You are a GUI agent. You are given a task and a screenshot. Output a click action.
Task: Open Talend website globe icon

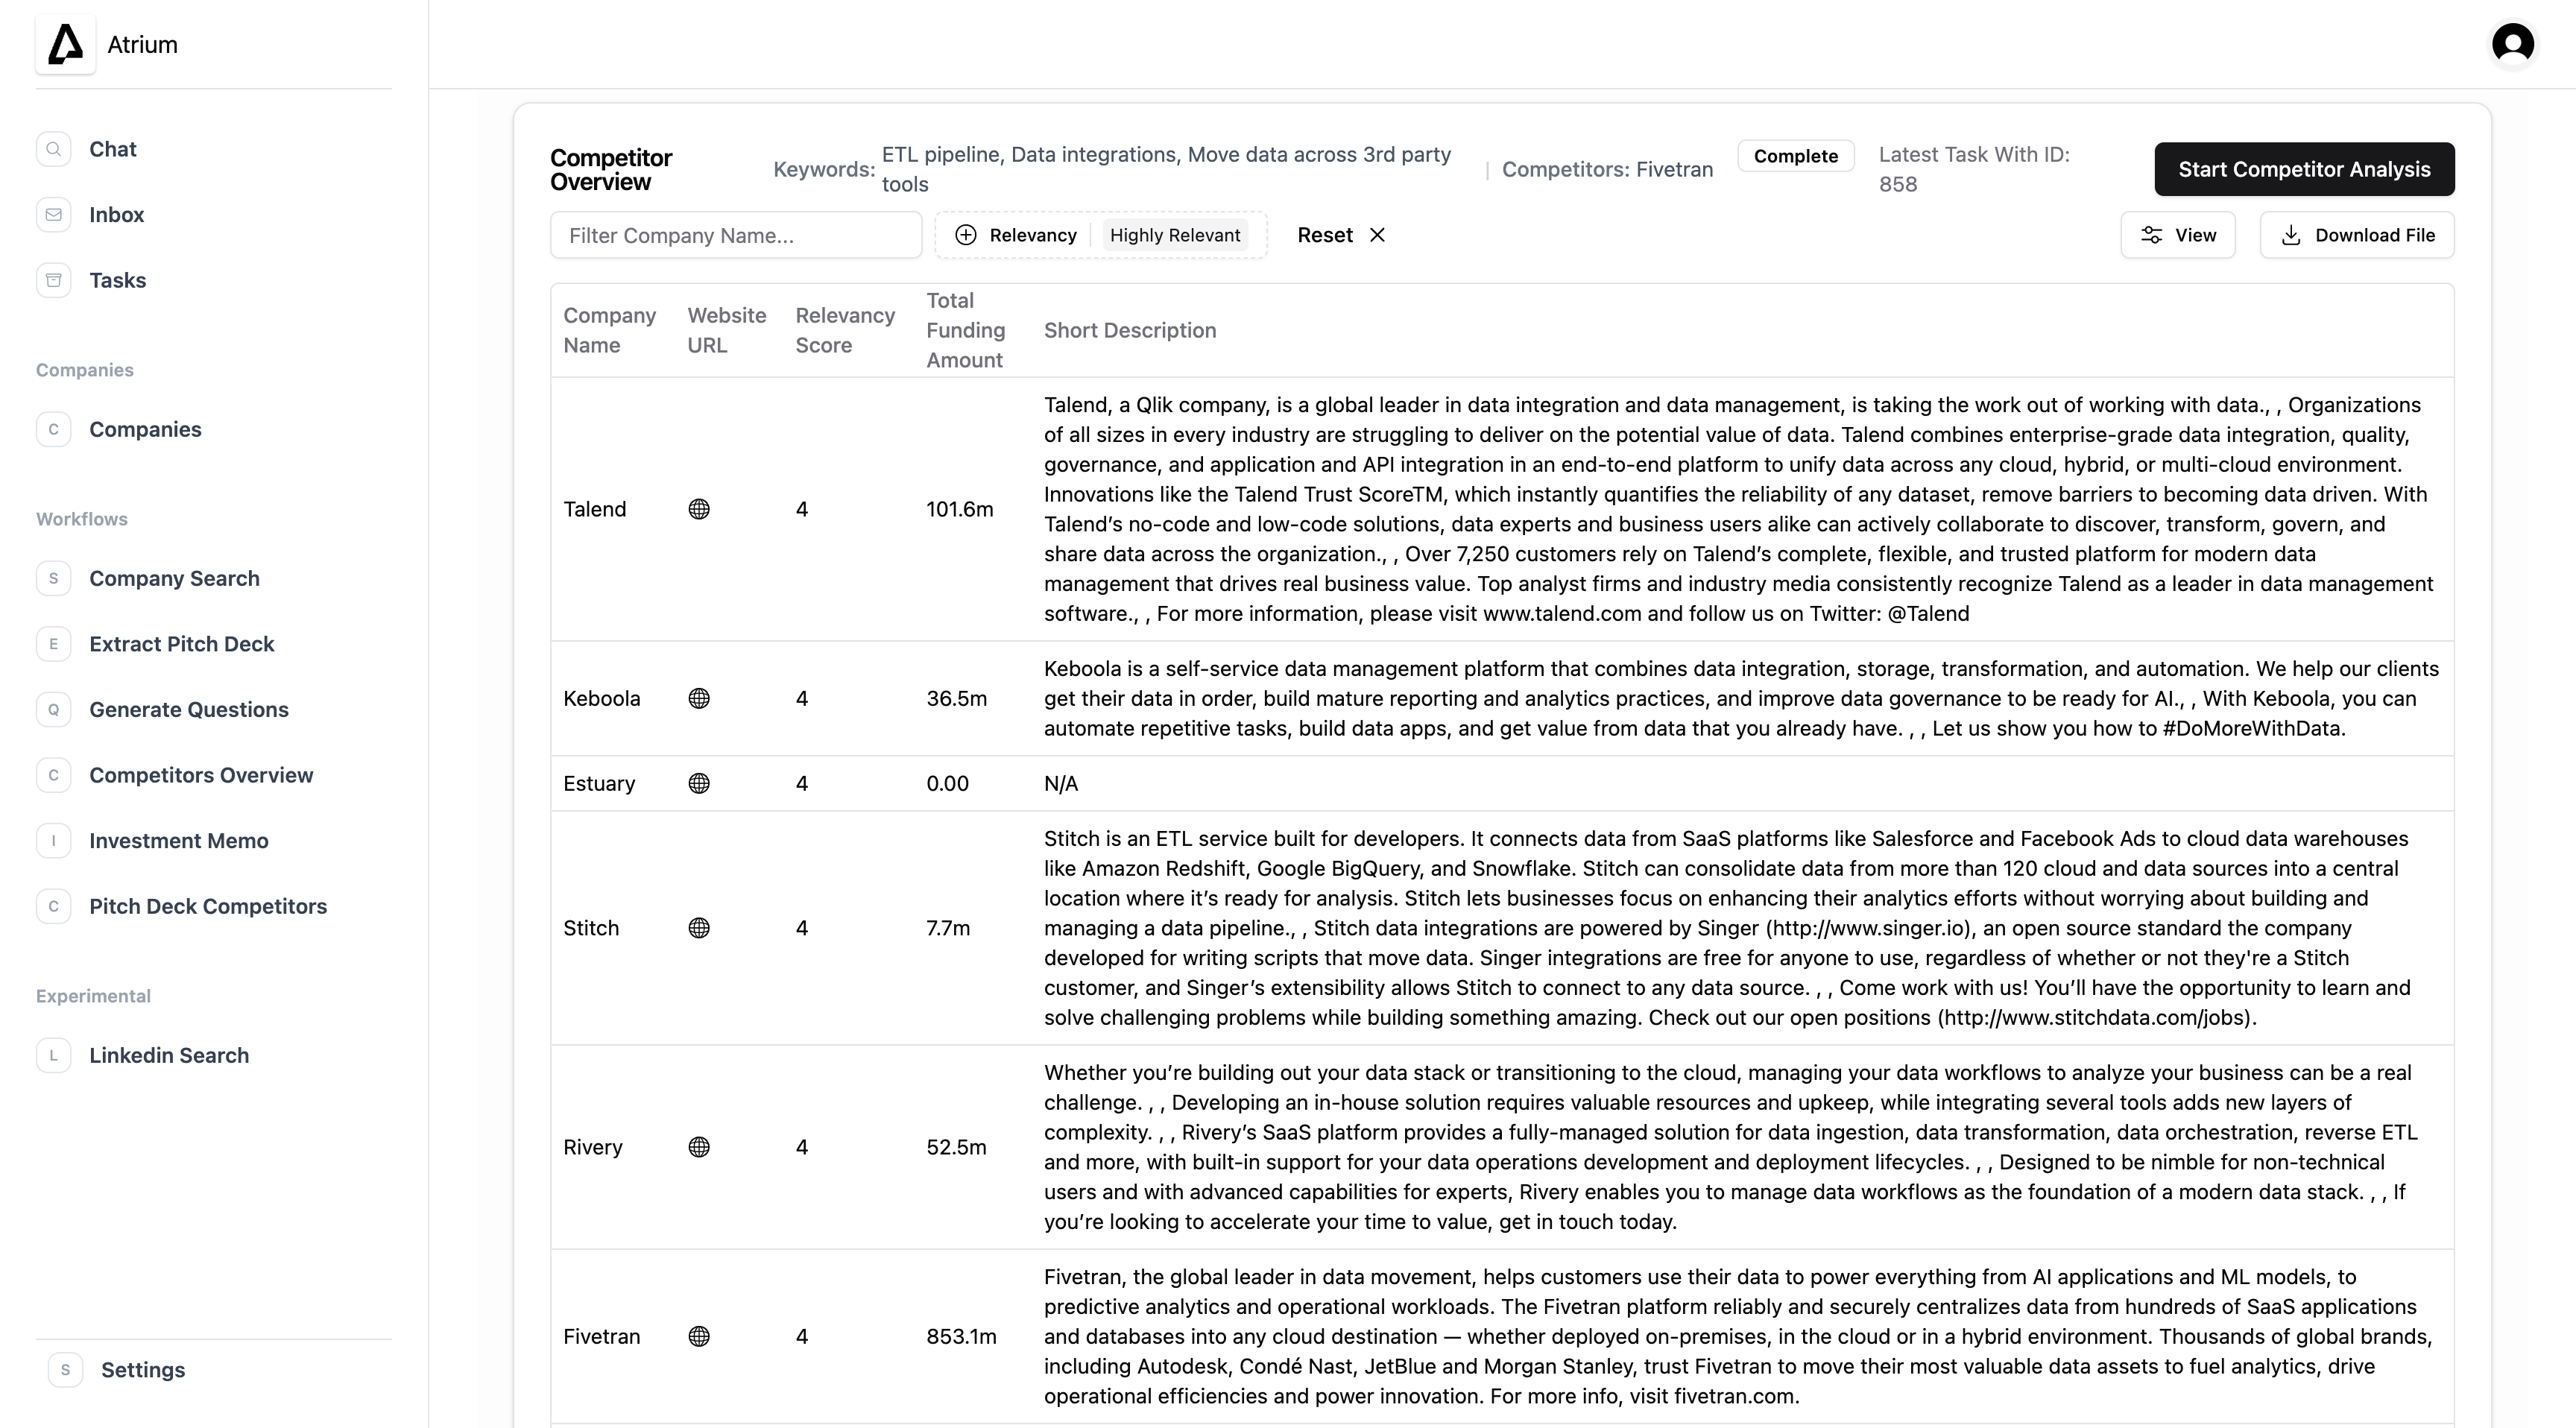click(x=699, y=509)
